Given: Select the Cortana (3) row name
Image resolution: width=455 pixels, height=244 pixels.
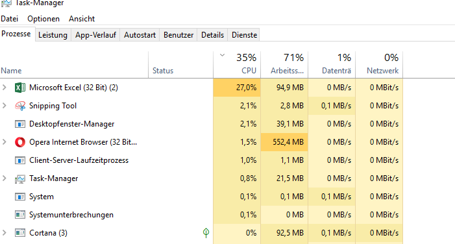Looking at the screenshot, I should tap(48, 233).
